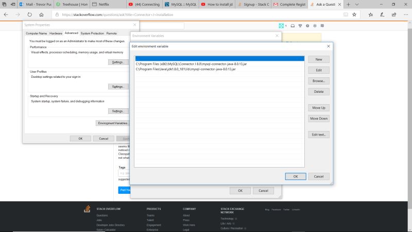Open Computer Name tab in System Properties
Viewport: 412px width, 232px height.
pos(36,34)
